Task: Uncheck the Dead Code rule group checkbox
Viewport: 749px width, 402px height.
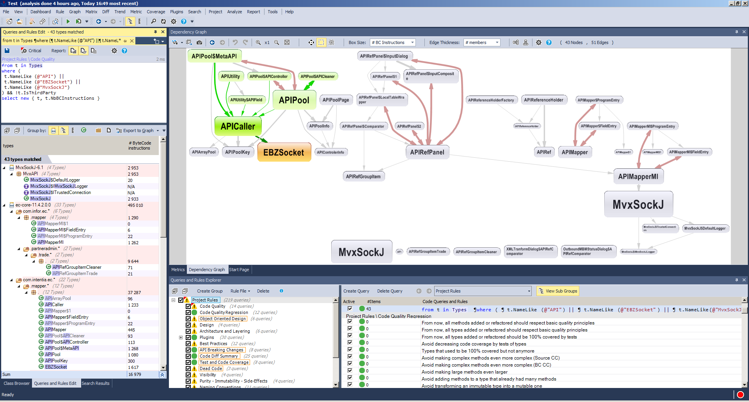Action: click(x=188, y=368)
